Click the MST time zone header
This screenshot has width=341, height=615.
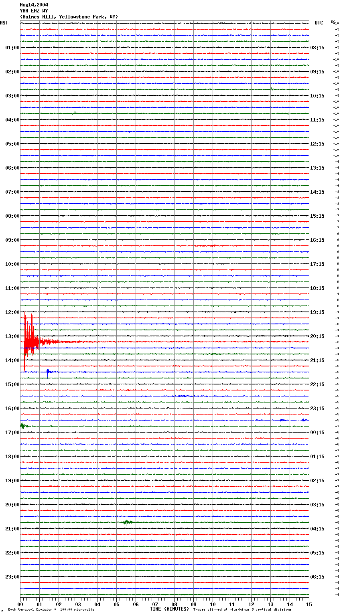coord(4,23)
